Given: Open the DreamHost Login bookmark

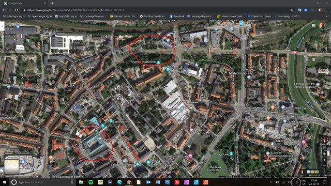Looking at the screenshot, I should (x=259, y=16).
